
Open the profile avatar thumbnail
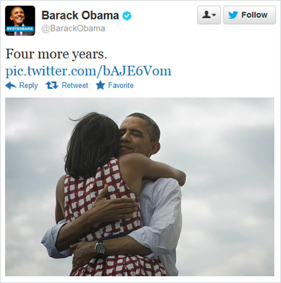20,21
